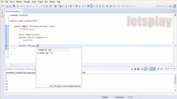Click the 'Writable' status bar entry
The image size is (177, 99).
click(x=105, y=97)
